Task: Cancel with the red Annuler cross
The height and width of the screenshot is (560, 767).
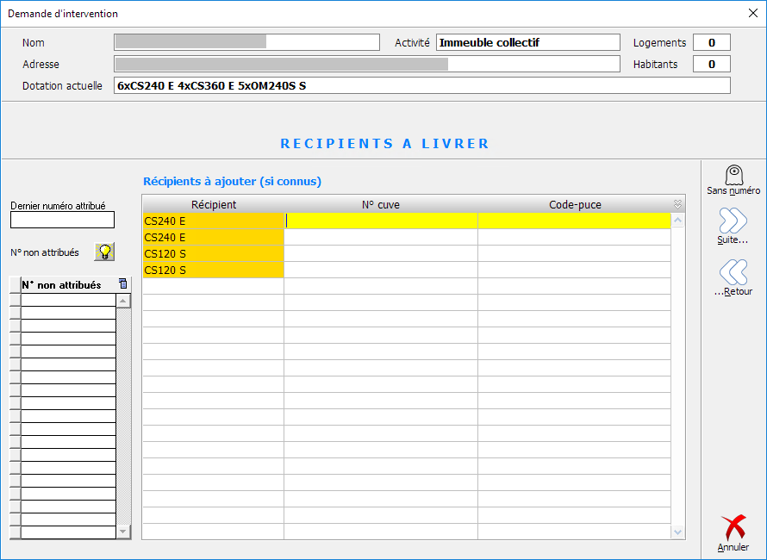Action: [x=733, y=528]
